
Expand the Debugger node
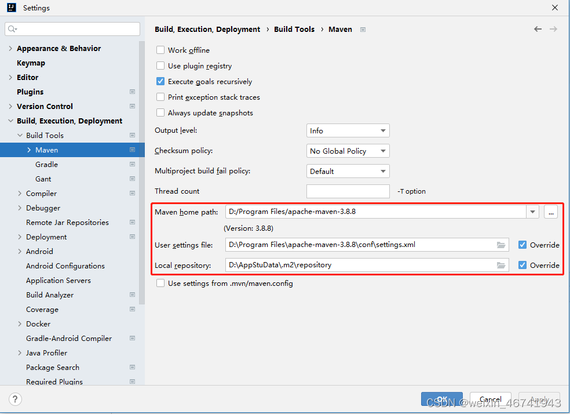(x=20, y=208)
